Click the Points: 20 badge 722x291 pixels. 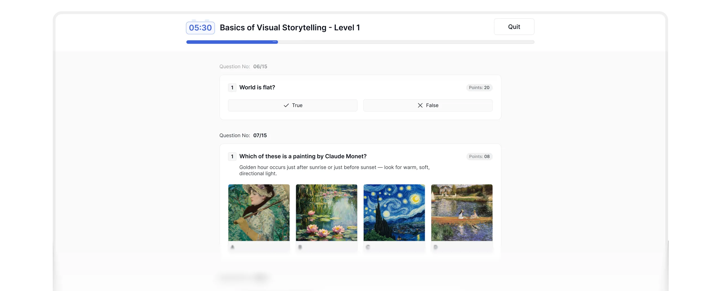479,88
